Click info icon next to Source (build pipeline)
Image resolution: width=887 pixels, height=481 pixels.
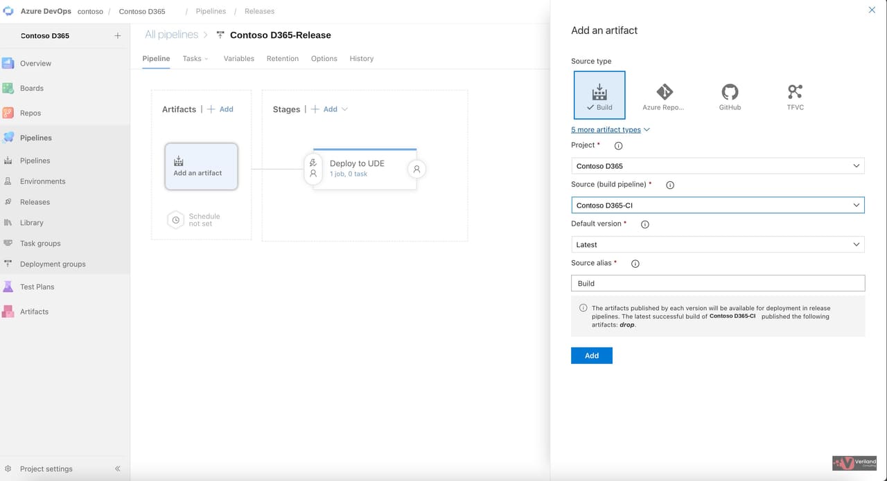click(670, 185)
